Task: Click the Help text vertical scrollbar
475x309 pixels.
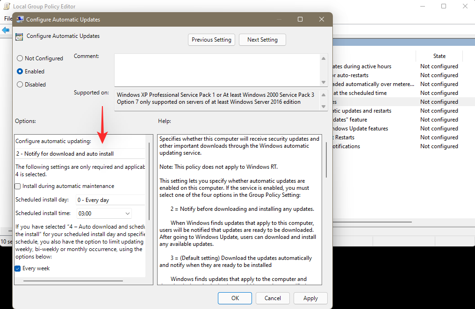Action: pyautogui.click(x=326, y=160)
